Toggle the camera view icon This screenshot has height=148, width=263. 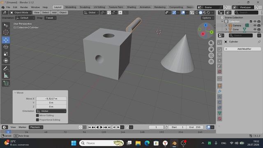211,55
